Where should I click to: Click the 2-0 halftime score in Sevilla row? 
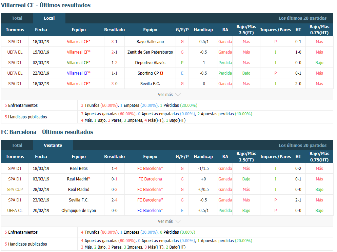point(298,84)
